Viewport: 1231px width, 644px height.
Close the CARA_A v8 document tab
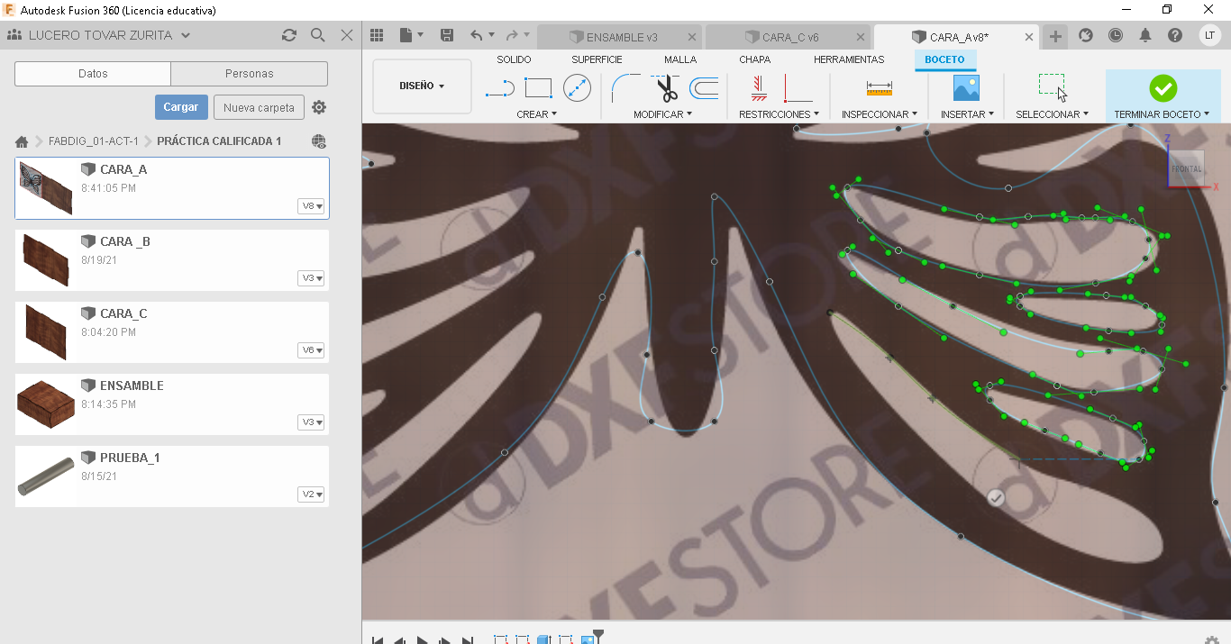click(1030, 37)
